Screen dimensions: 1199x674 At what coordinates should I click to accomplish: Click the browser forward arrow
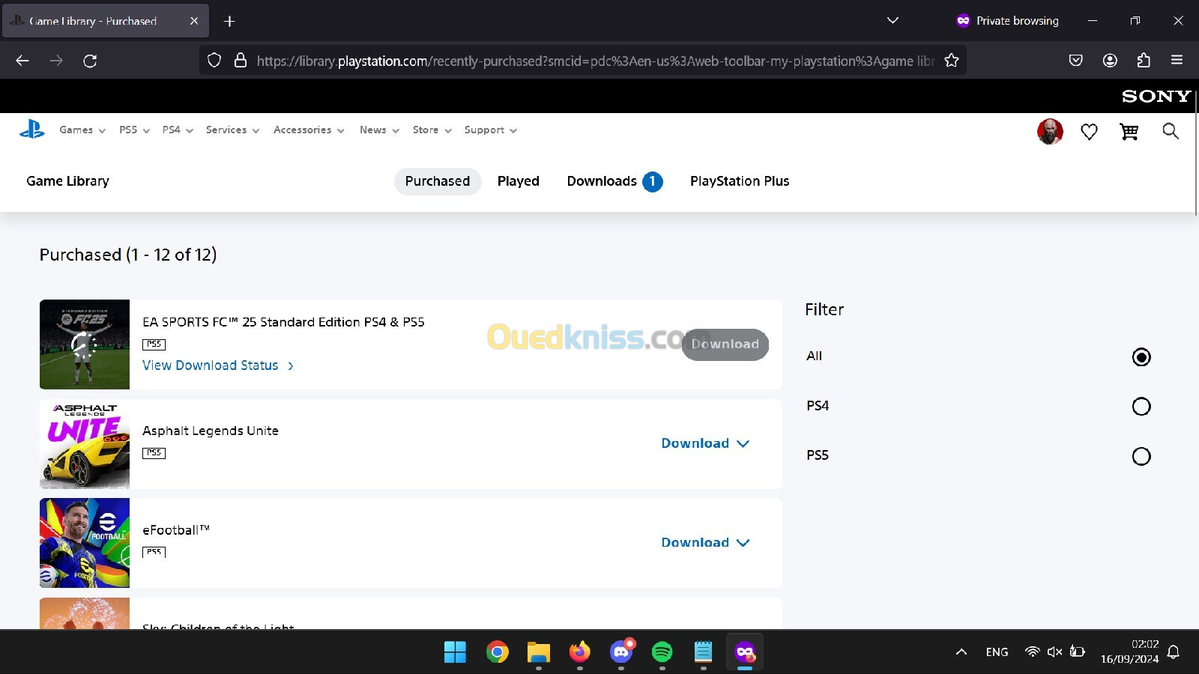56,61
